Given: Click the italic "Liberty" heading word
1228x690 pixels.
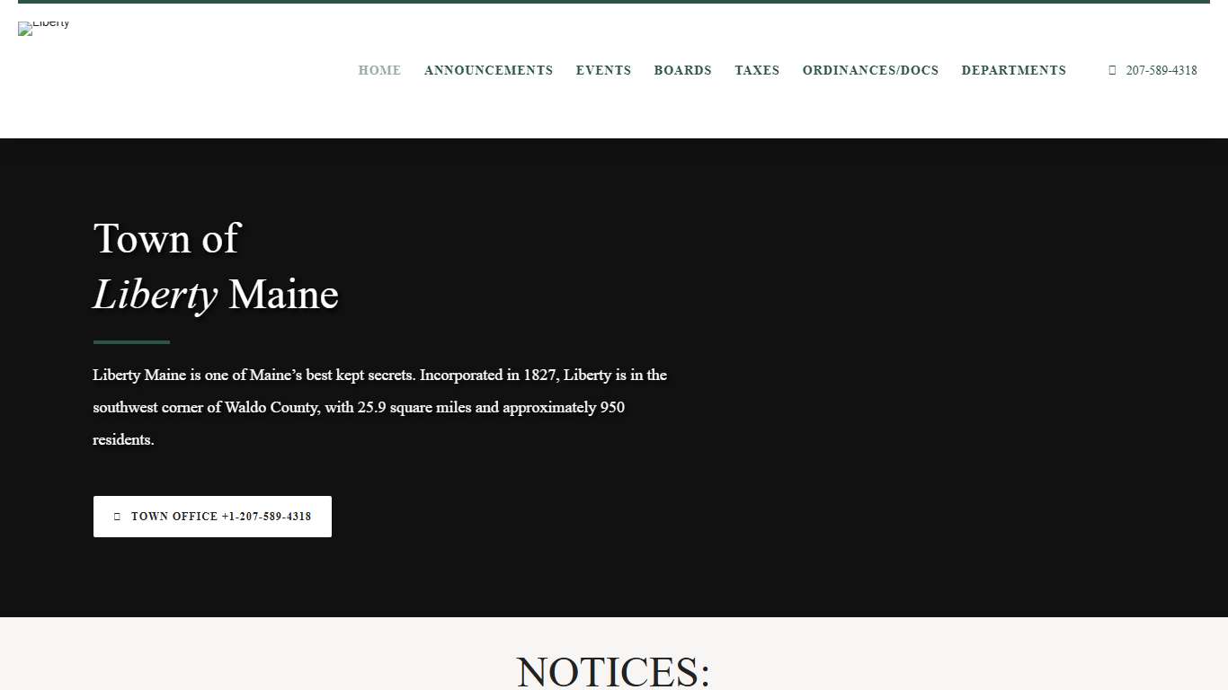Looking at the screenshot, I should click(x=155, y=295).
